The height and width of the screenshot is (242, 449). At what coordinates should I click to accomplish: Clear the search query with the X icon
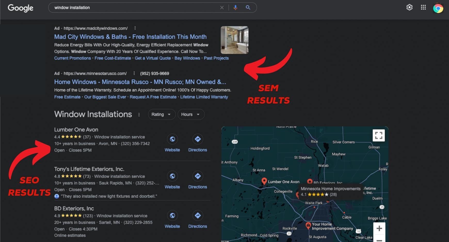click(x=222, y=7)
